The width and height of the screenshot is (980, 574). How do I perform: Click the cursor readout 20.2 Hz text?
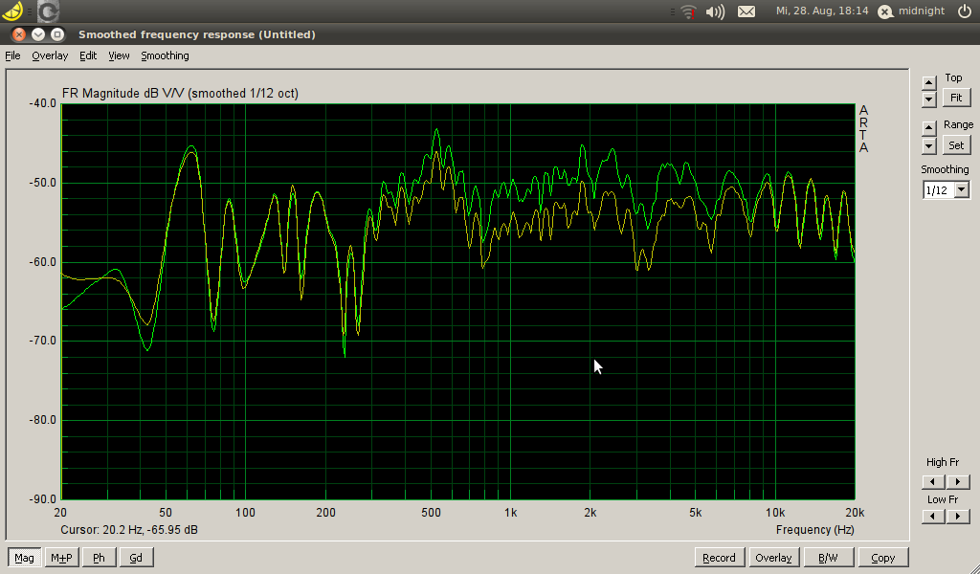(129, 530)
